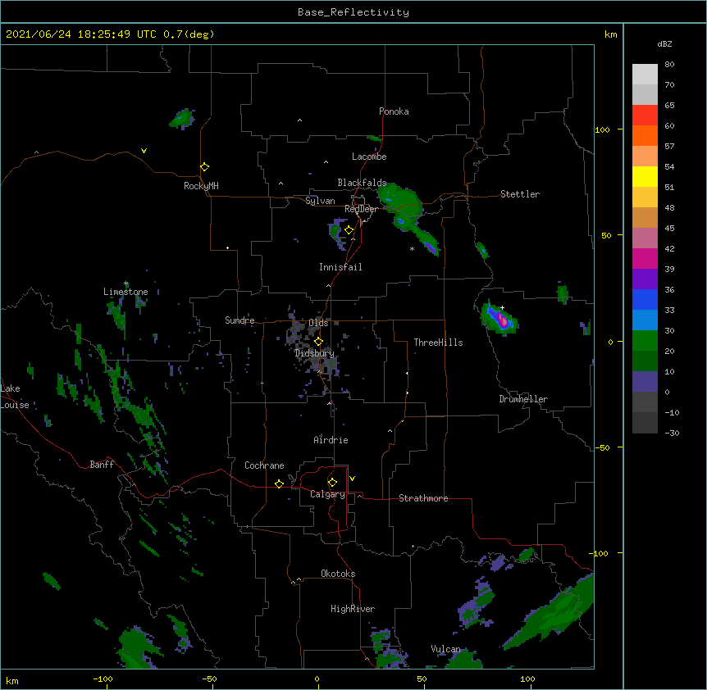Click the -50 tick on the right vertical axis
707x690 pixels.
coord(602,447)
